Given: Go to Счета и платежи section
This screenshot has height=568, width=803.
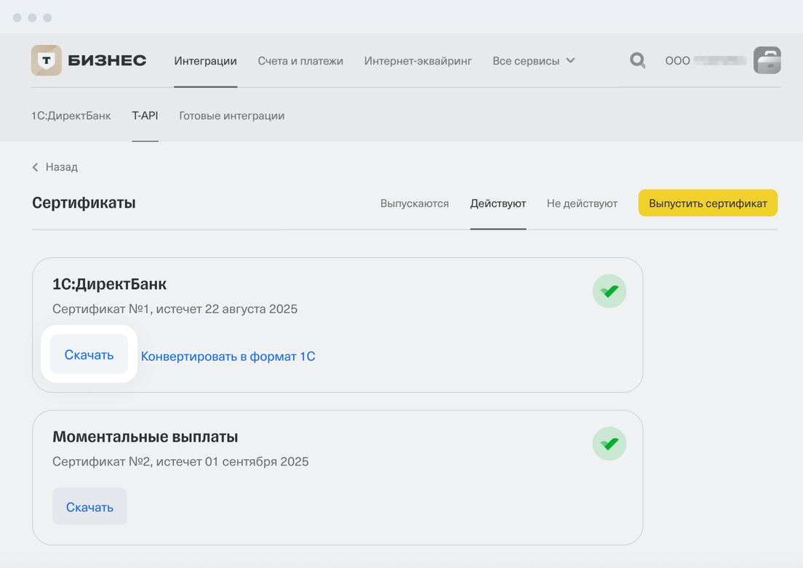Looking at the screenshot, I should (x=300, y=61).
